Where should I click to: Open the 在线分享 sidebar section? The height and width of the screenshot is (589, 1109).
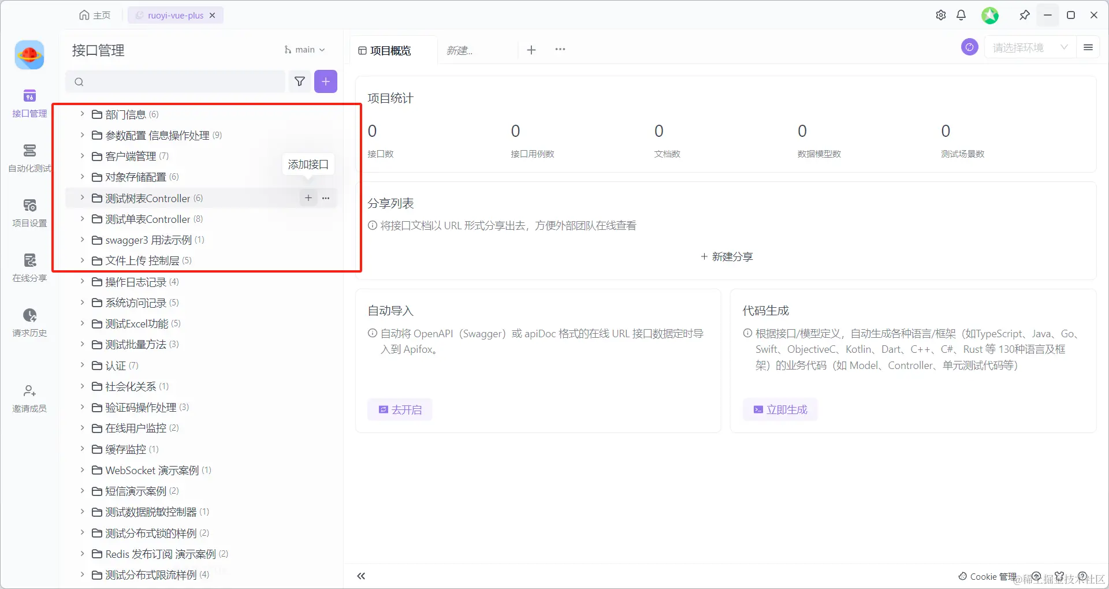click(x=29, y=268)
